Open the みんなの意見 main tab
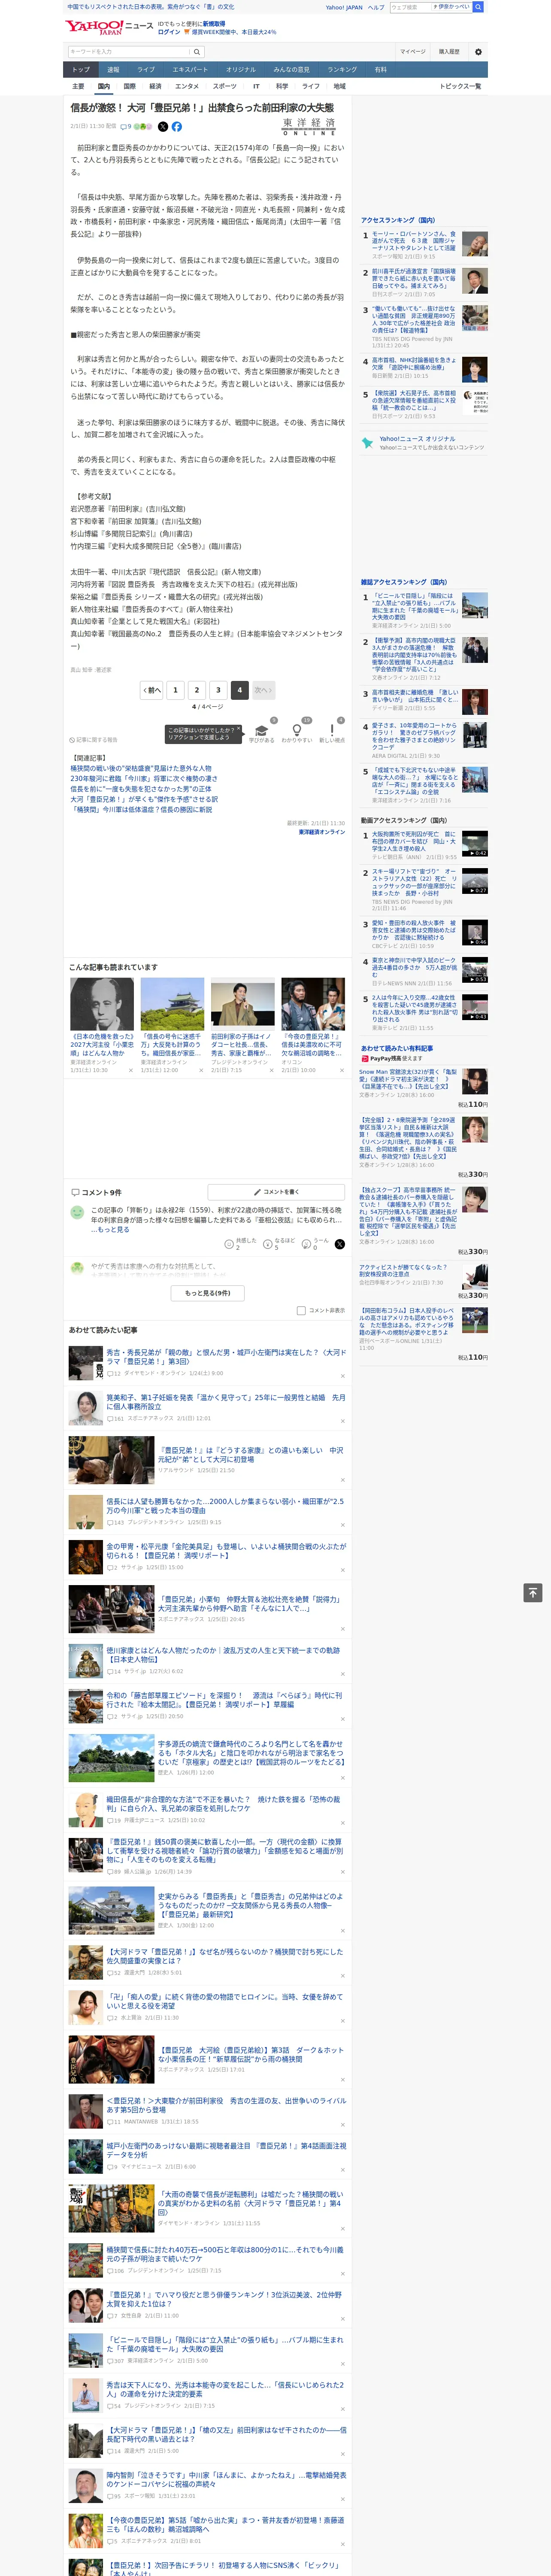Viewport: 551px width, 2576px height. (291, 69)
